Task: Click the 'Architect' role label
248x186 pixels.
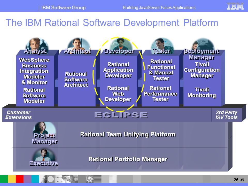Action: pyautogui.click(x=78, y=51)
